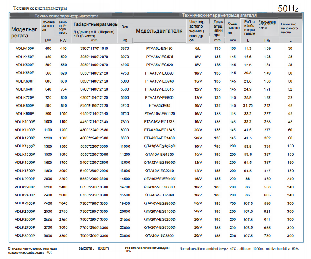Select engine PTAA16V-EG1225

pyautogui.click(x=159, y=121)
